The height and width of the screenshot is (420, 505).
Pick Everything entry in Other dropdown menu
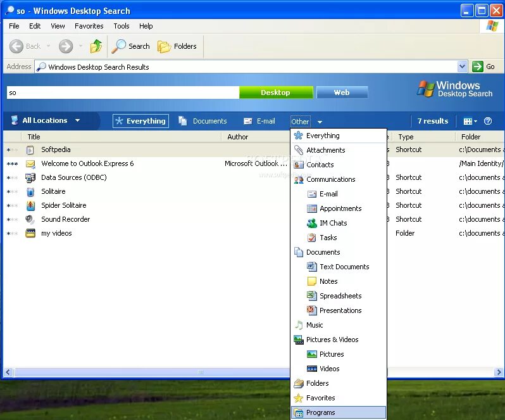click(x=339, y=136)
